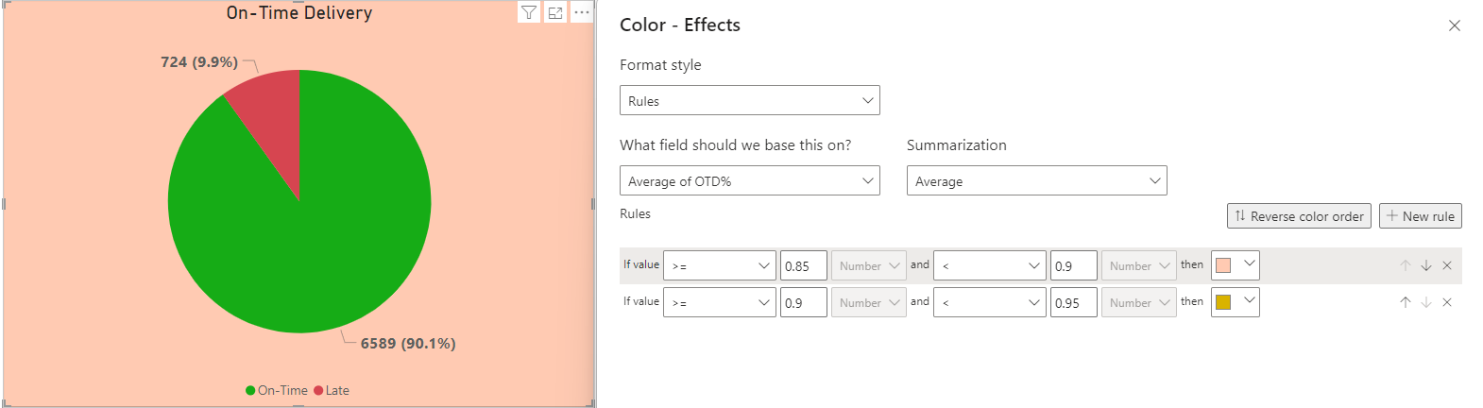
Task: Open the Format style Rules dropdown
Action: 750,100
